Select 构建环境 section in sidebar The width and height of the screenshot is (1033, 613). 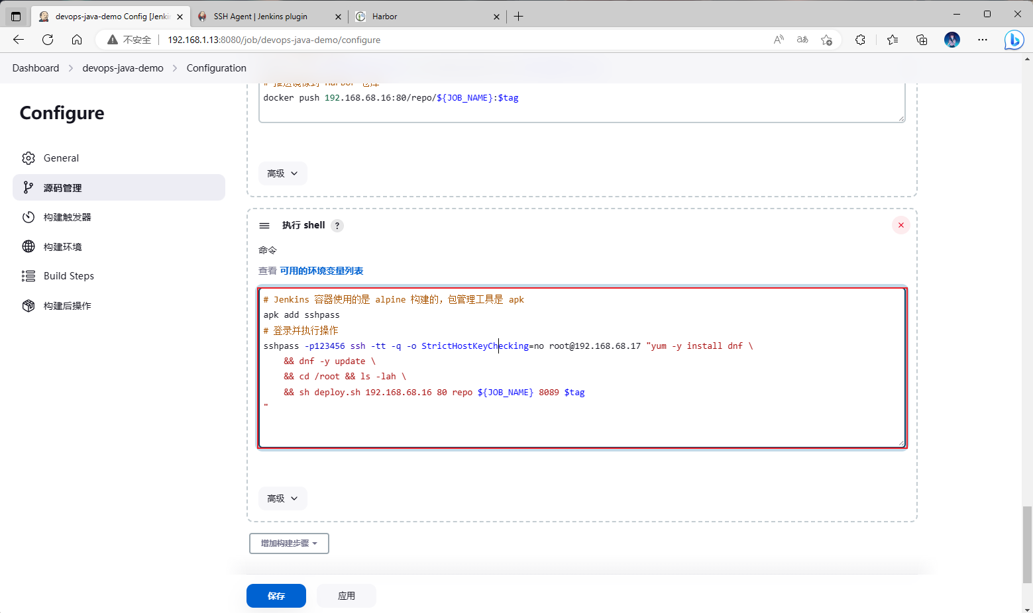(119, 246)
